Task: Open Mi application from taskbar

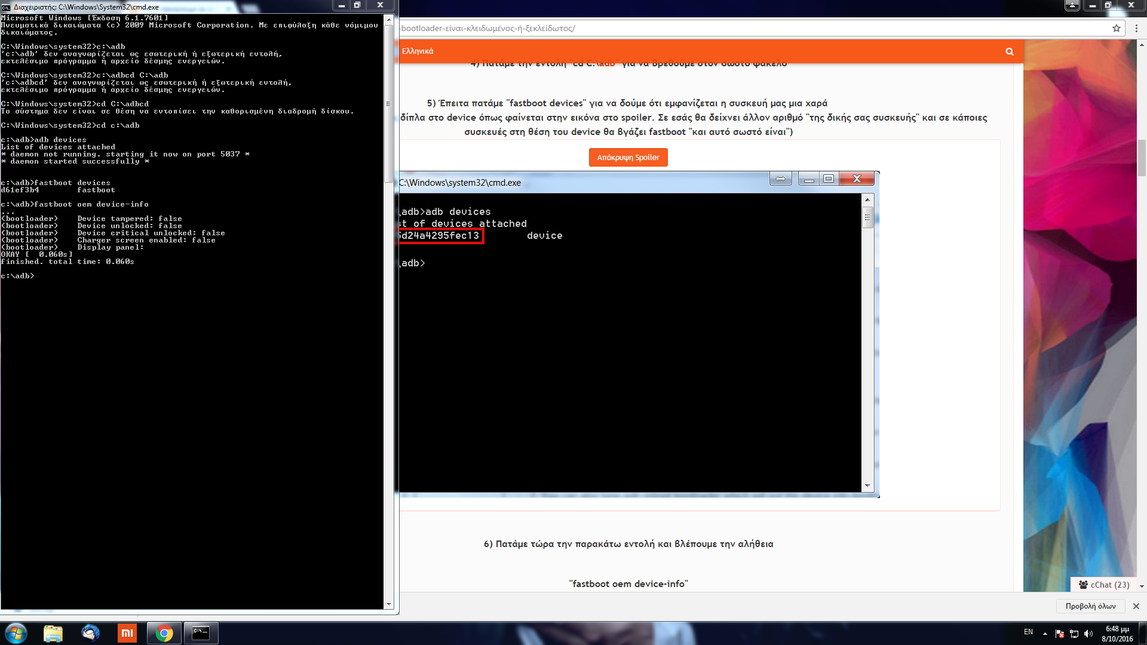Action: [x=127, y=633]
